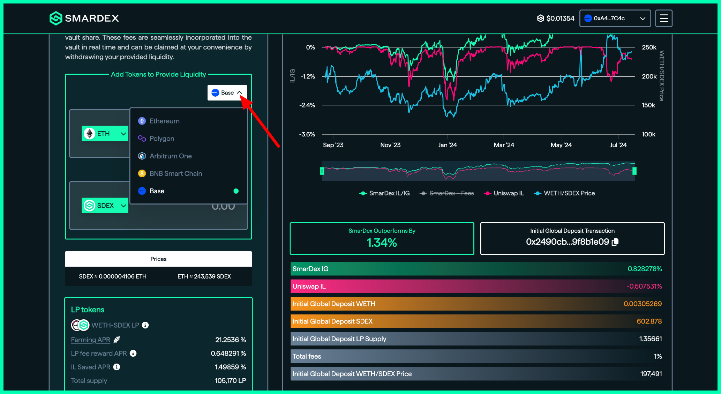The image size is (721, 394).
Task: Open the Farming APR link
Action: pyautogui.click(x=91, y=340)
